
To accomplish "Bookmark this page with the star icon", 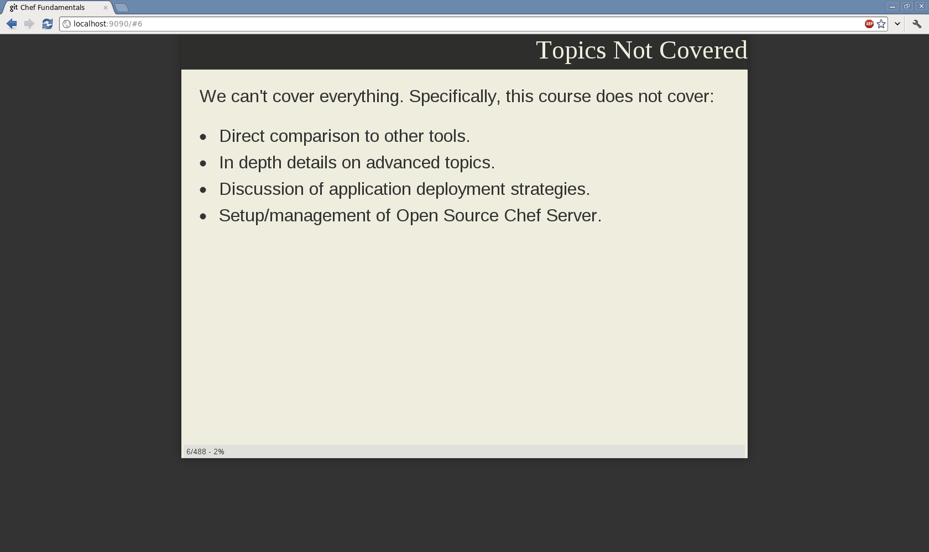I will (881, 24).
